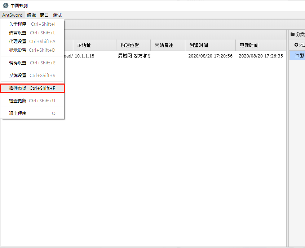Sort by 更新时间 column header
305x248 pixels.
point(261,45)
